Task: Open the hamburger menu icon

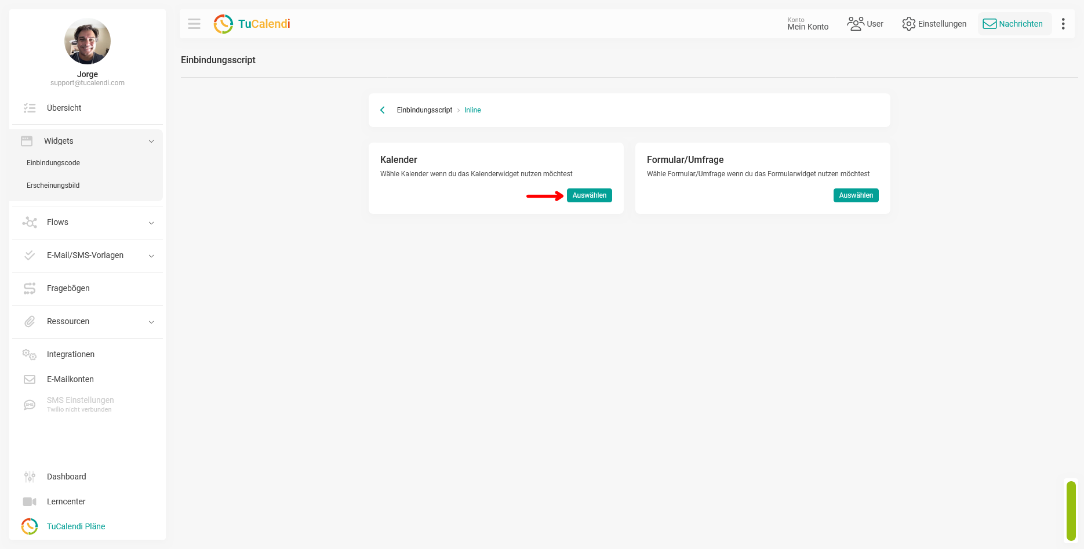Action: 194,24
